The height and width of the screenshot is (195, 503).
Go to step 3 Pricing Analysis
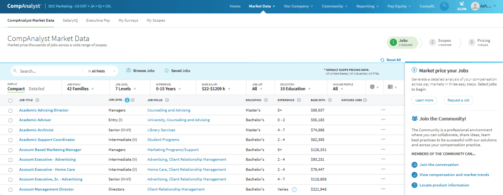tap(479, 42)
